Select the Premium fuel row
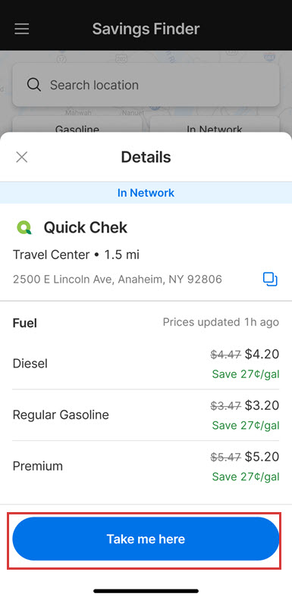This screenshot has height=600, width=292. pos(146,466)
